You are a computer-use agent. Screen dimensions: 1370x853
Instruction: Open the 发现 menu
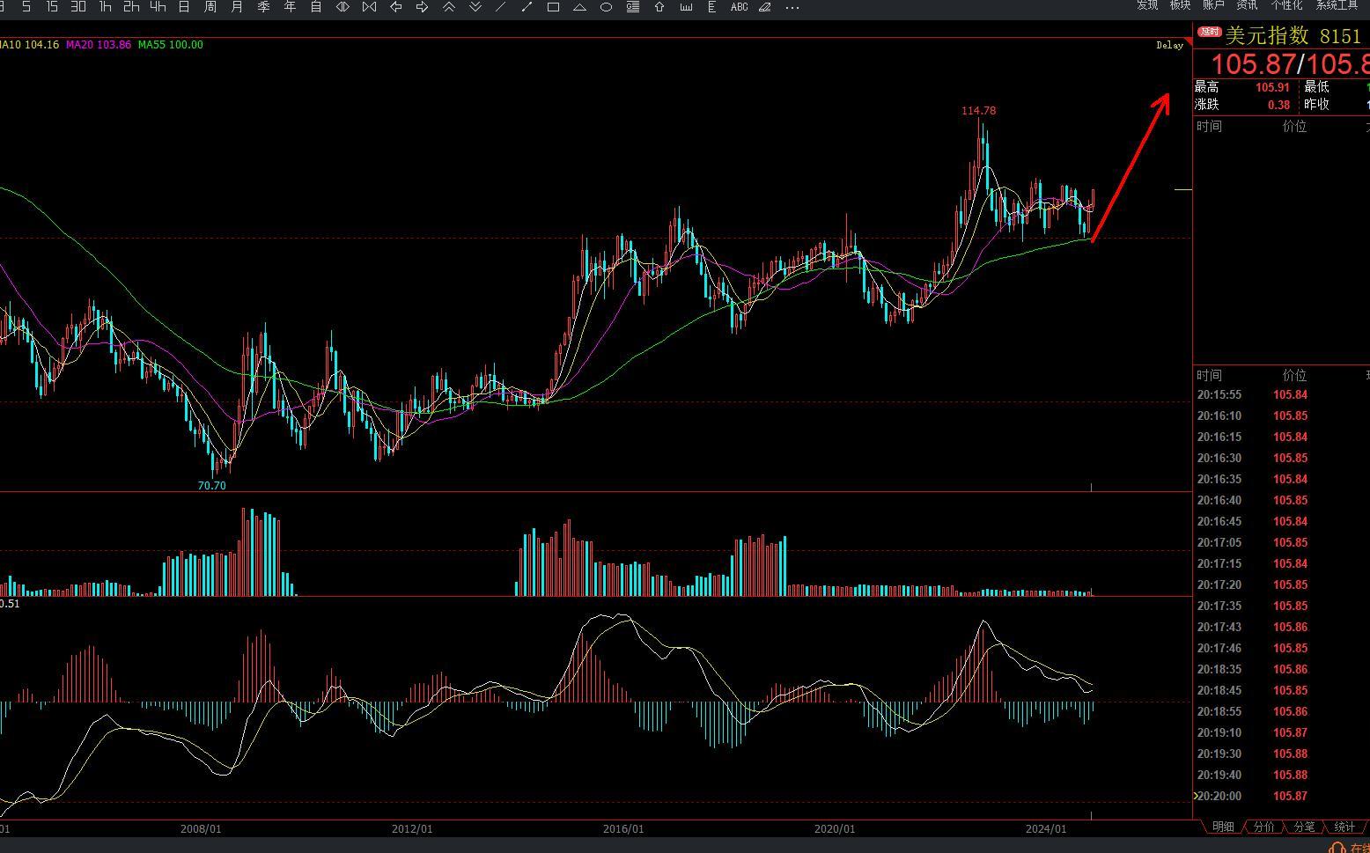[1147, 5]
